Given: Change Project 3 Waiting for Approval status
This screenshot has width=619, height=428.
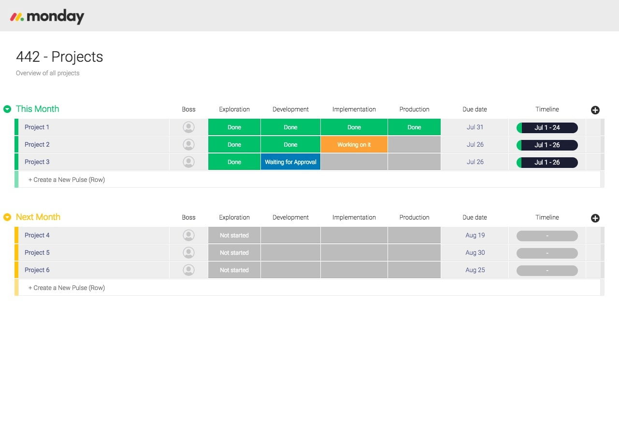Looking at the screenshot, I should pyautogui.click(x=290, y=162).
